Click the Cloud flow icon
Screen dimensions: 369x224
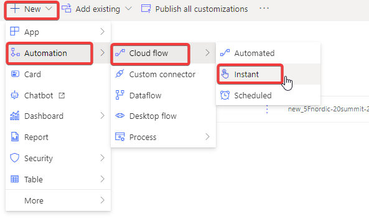pyautogui.click(x=120, y=53)
